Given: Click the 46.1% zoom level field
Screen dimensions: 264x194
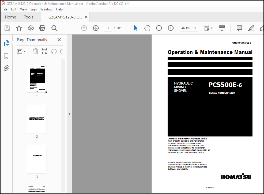Looking at the screenshot, I should [186, 28].
